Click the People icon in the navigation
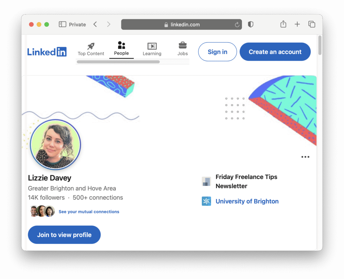 (x=122, y=45)
